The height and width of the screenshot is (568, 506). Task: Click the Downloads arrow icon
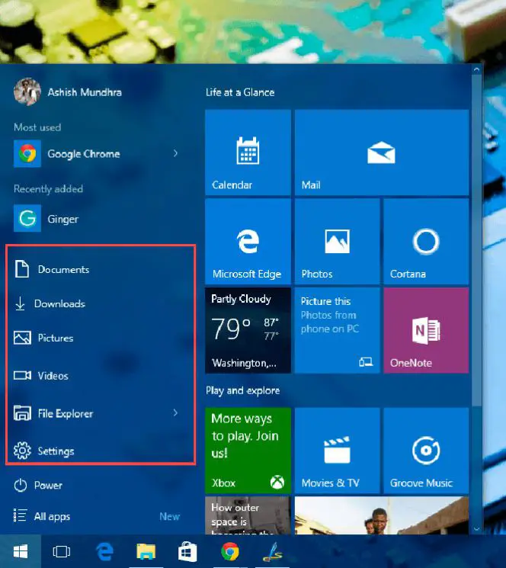21,303
